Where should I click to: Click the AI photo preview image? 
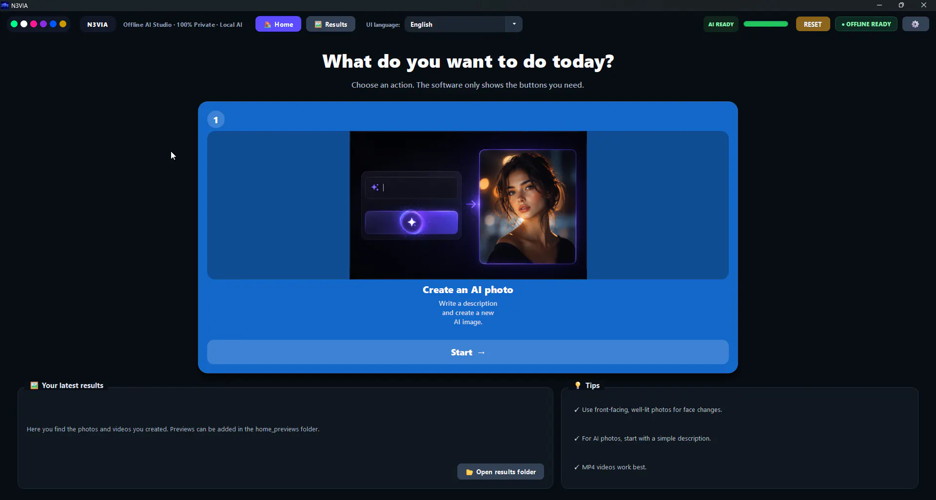(x=468, y=205)
